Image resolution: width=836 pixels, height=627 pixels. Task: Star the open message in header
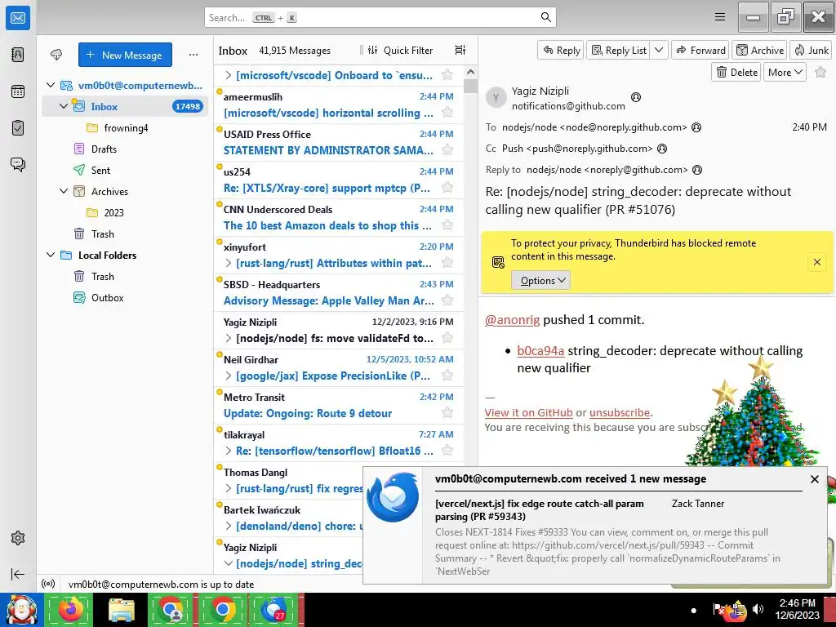coord(820,72)
